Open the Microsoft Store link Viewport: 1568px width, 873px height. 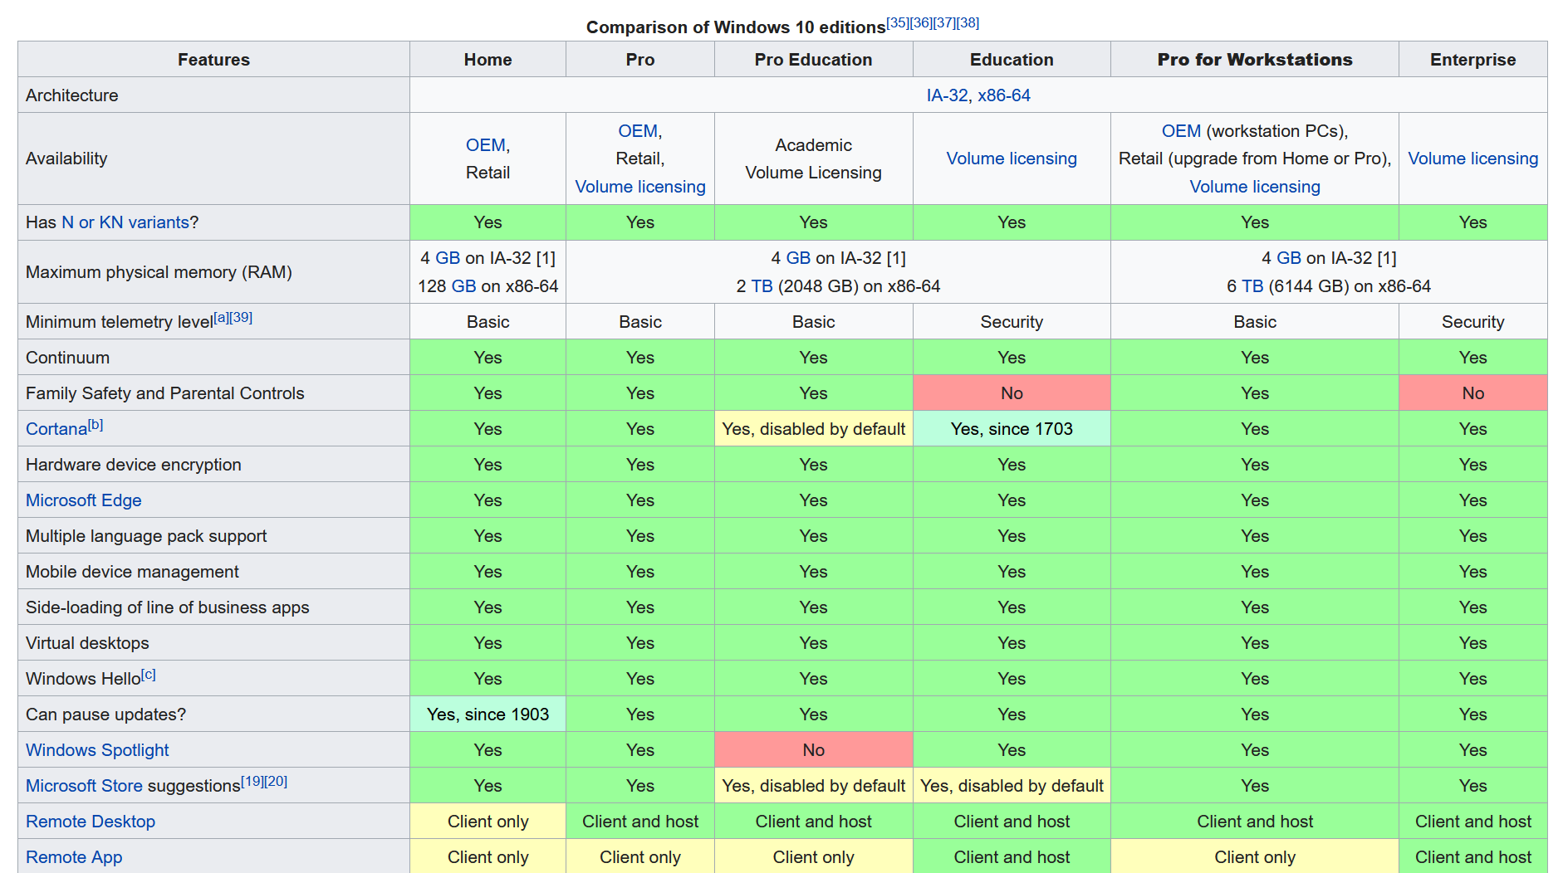click(84, 786)
